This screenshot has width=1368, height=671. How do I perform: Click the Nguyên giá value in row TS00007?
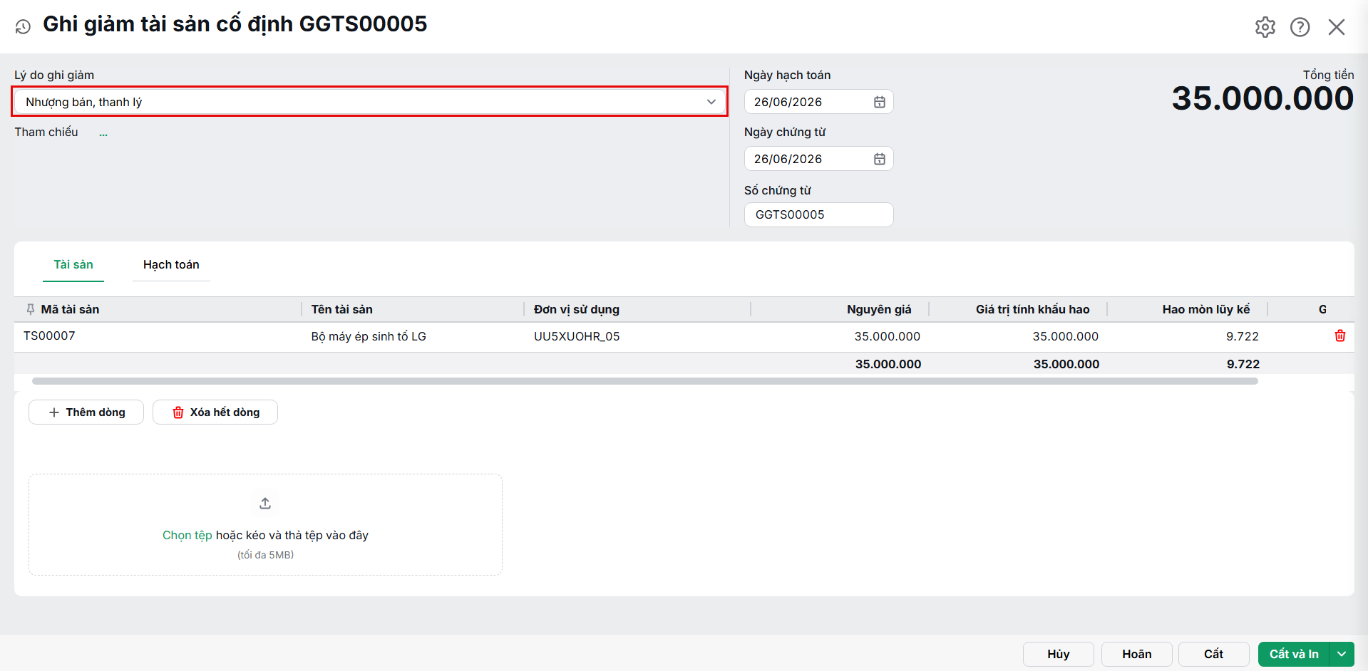(x=888, y=336)
